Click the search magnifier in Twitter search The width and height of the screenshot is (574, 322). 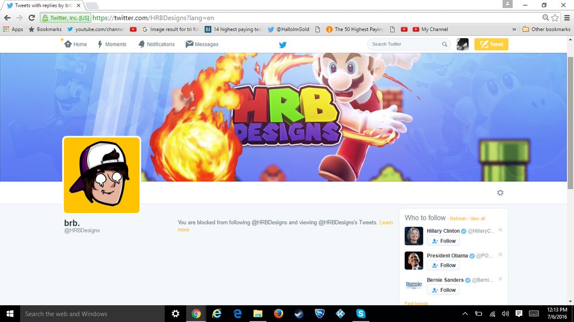[444, 44]
